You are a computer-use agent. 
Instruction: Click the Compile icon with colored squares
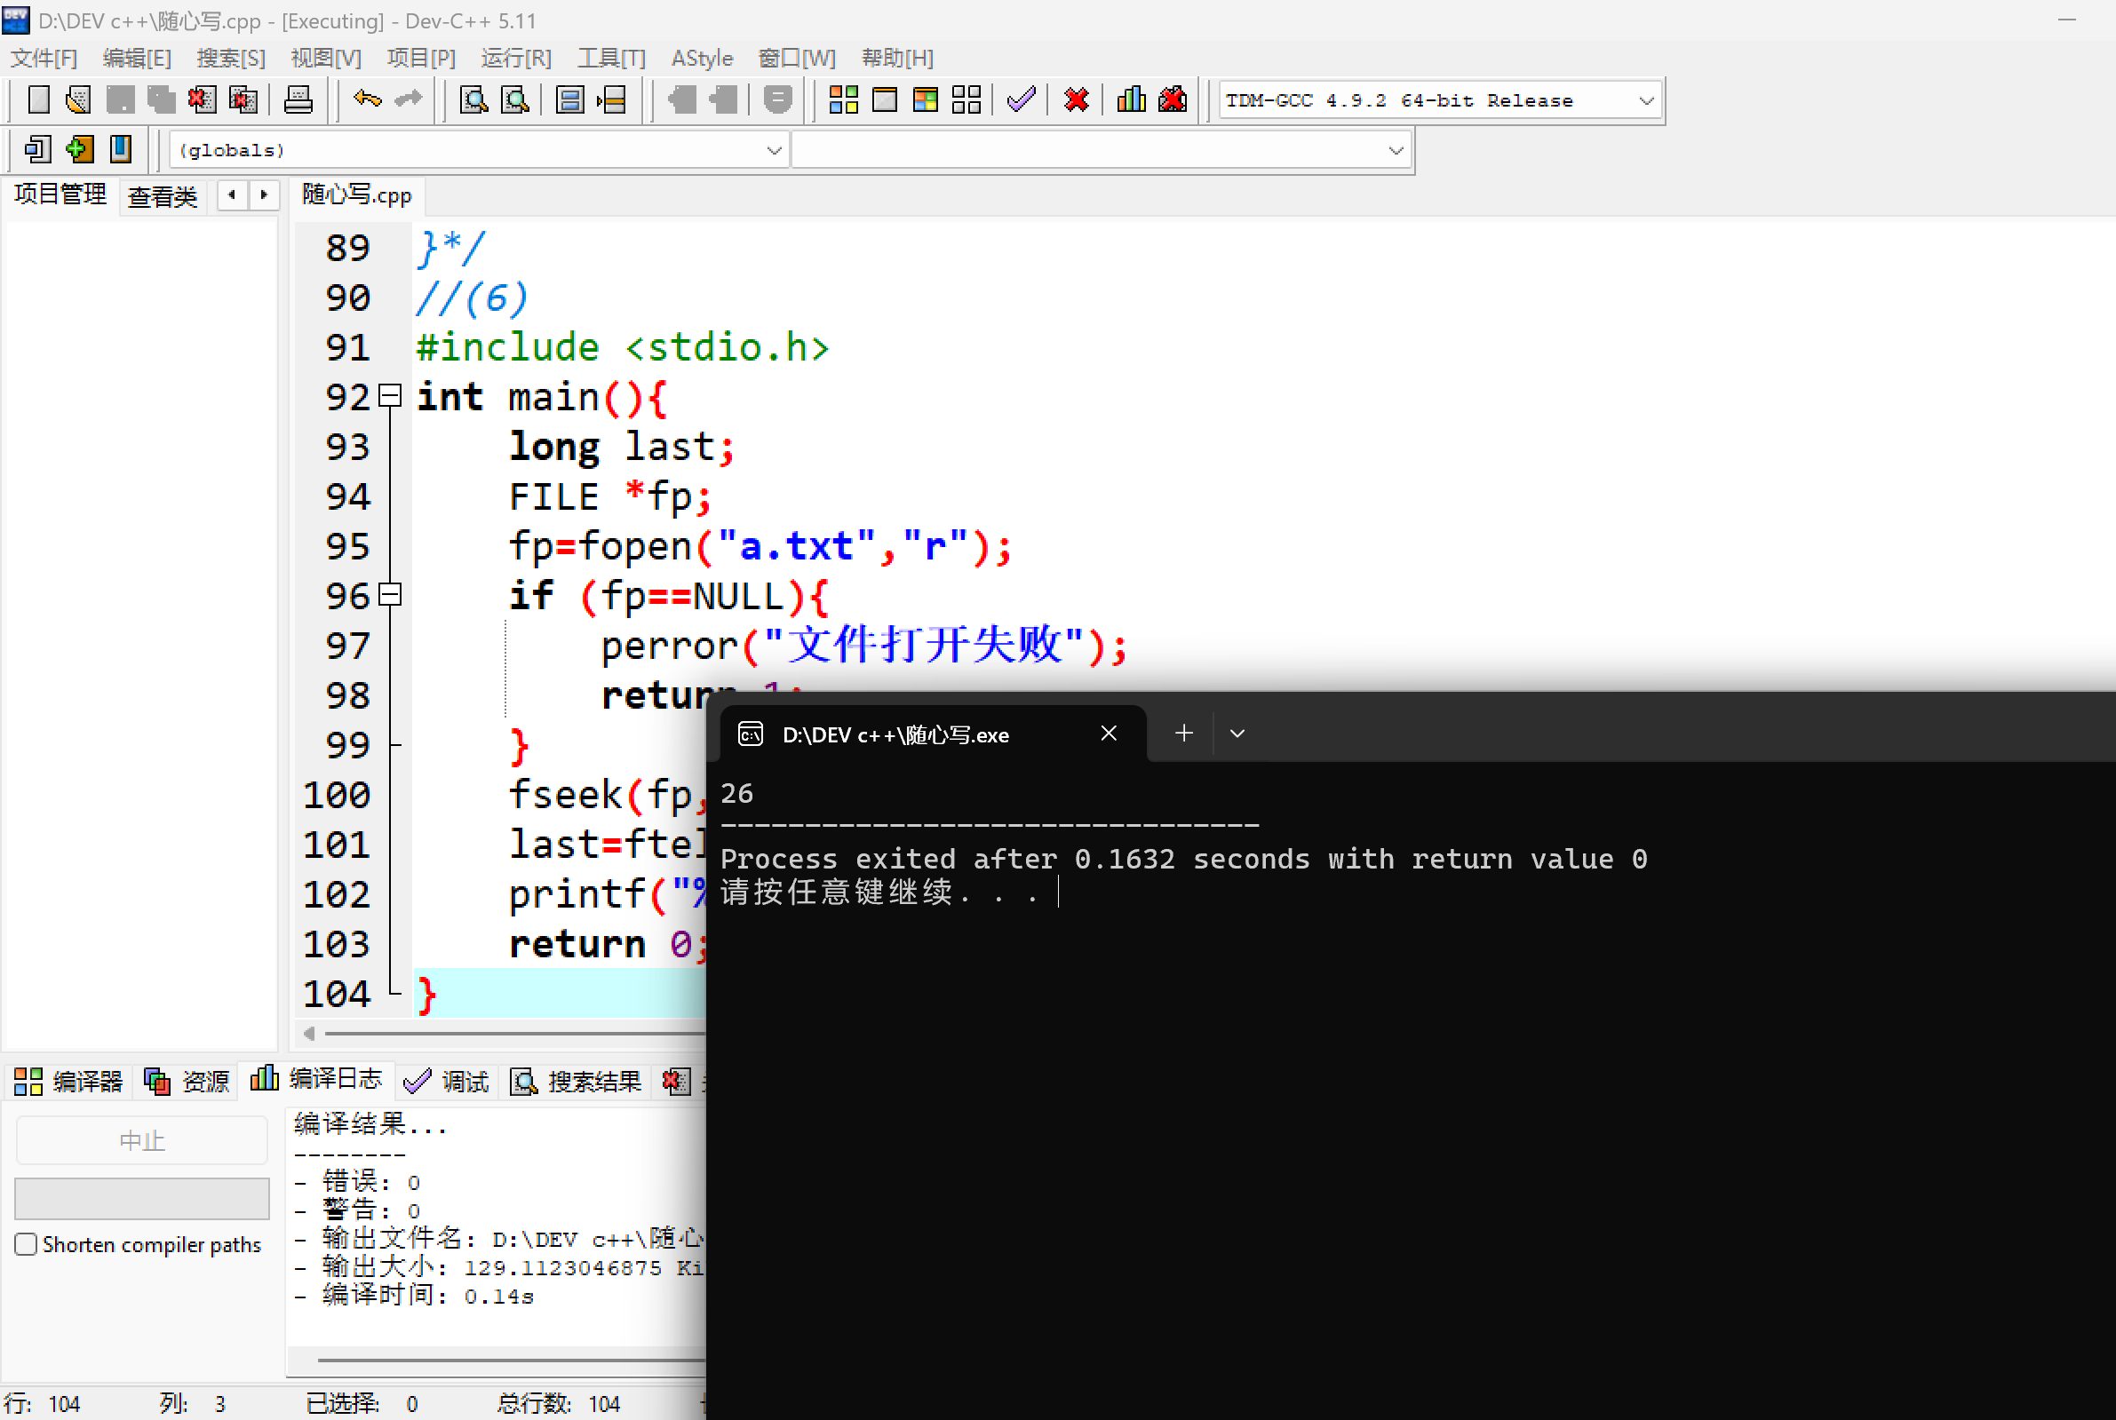[x=843, y=99]
